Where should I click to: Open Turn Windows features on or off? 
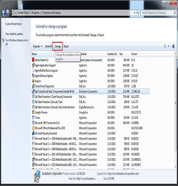(x=17, y=42)
